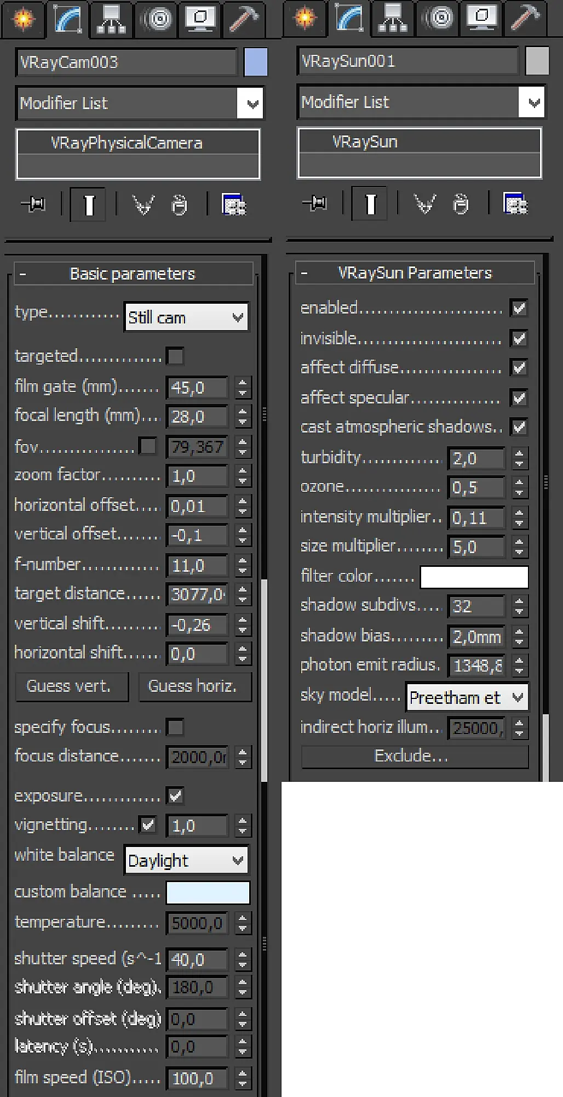Open the Create tab in camera panel
This screenshot has width=563, height=1097.
click(23, 19)
